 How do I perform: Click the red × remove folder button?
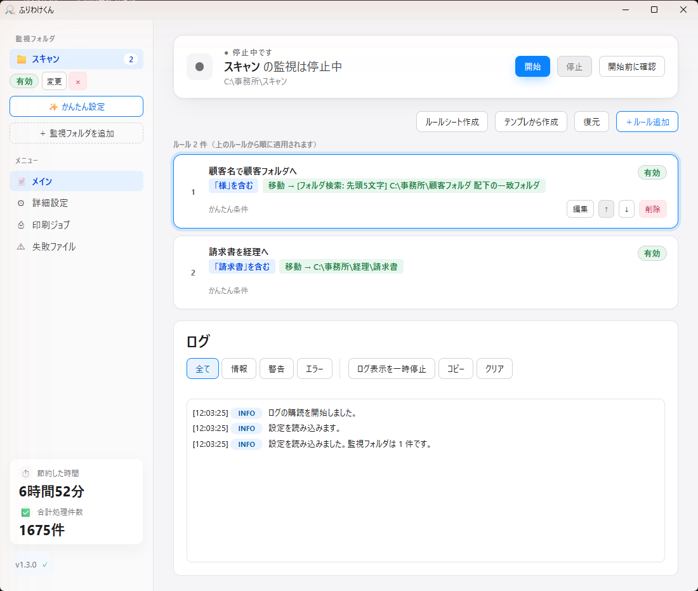pyautogui.click(x=78, y=81)
